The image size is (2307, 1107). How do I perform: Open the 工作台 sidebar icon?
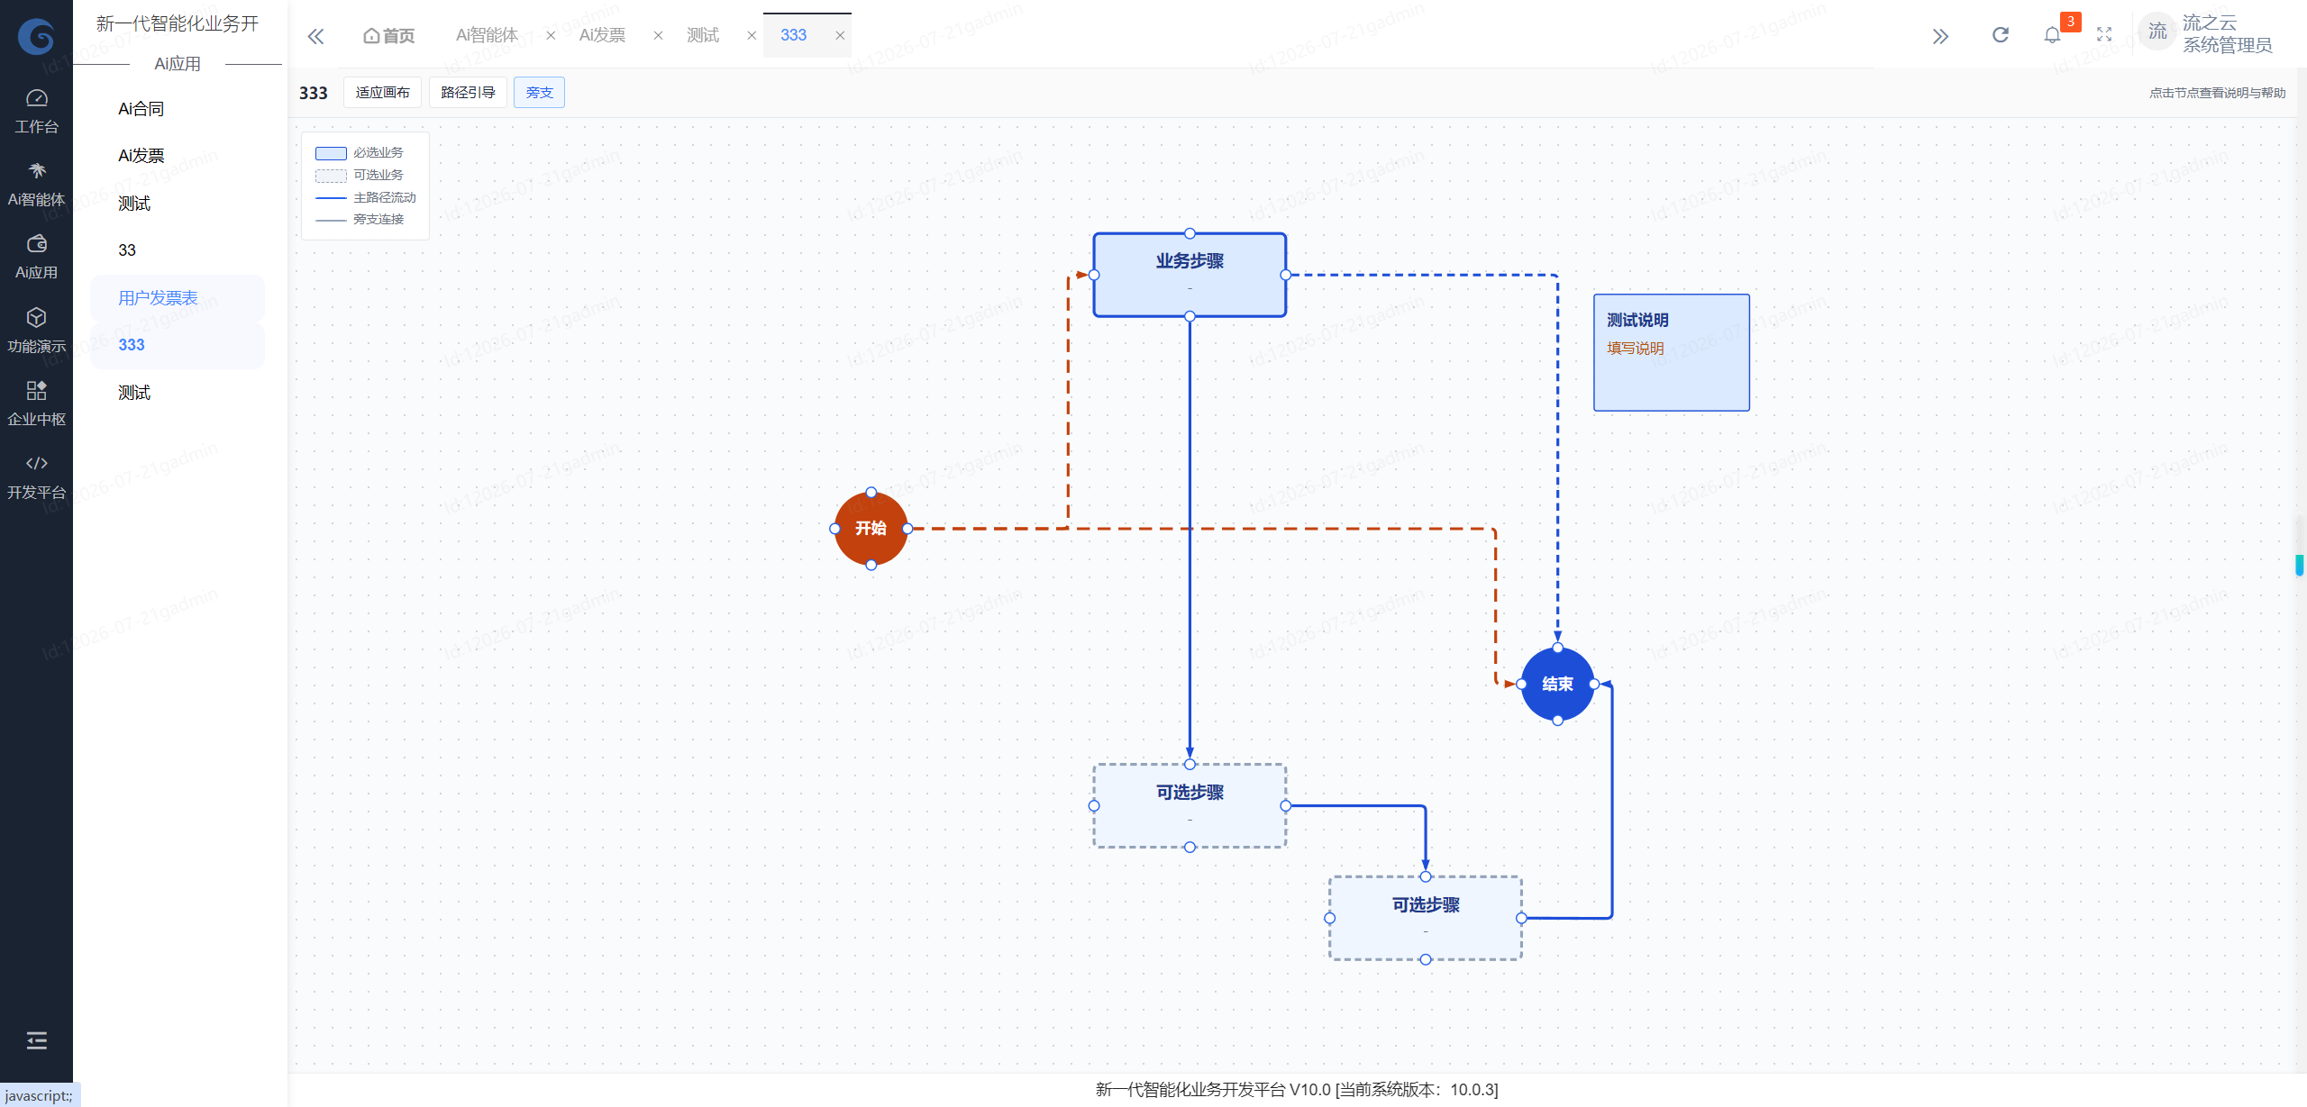pyautogui.click(x=36, y=112)
